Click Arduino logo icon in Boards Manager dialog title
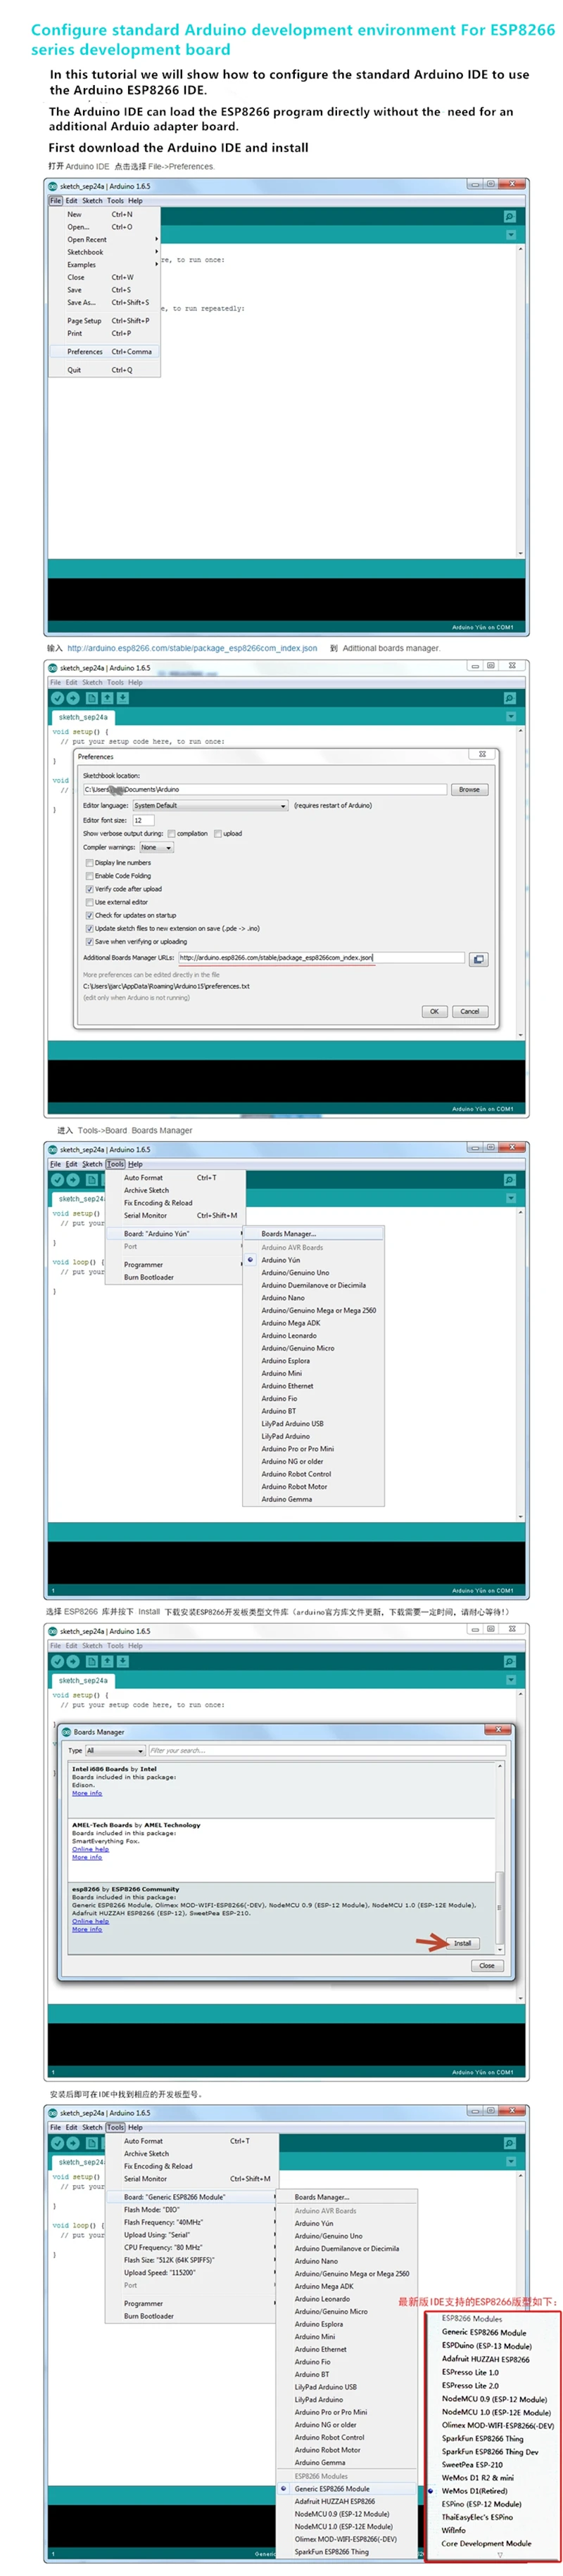The height and width of the screenshot is (2576, 563). pyautogui.click(x=67, y=1731)
